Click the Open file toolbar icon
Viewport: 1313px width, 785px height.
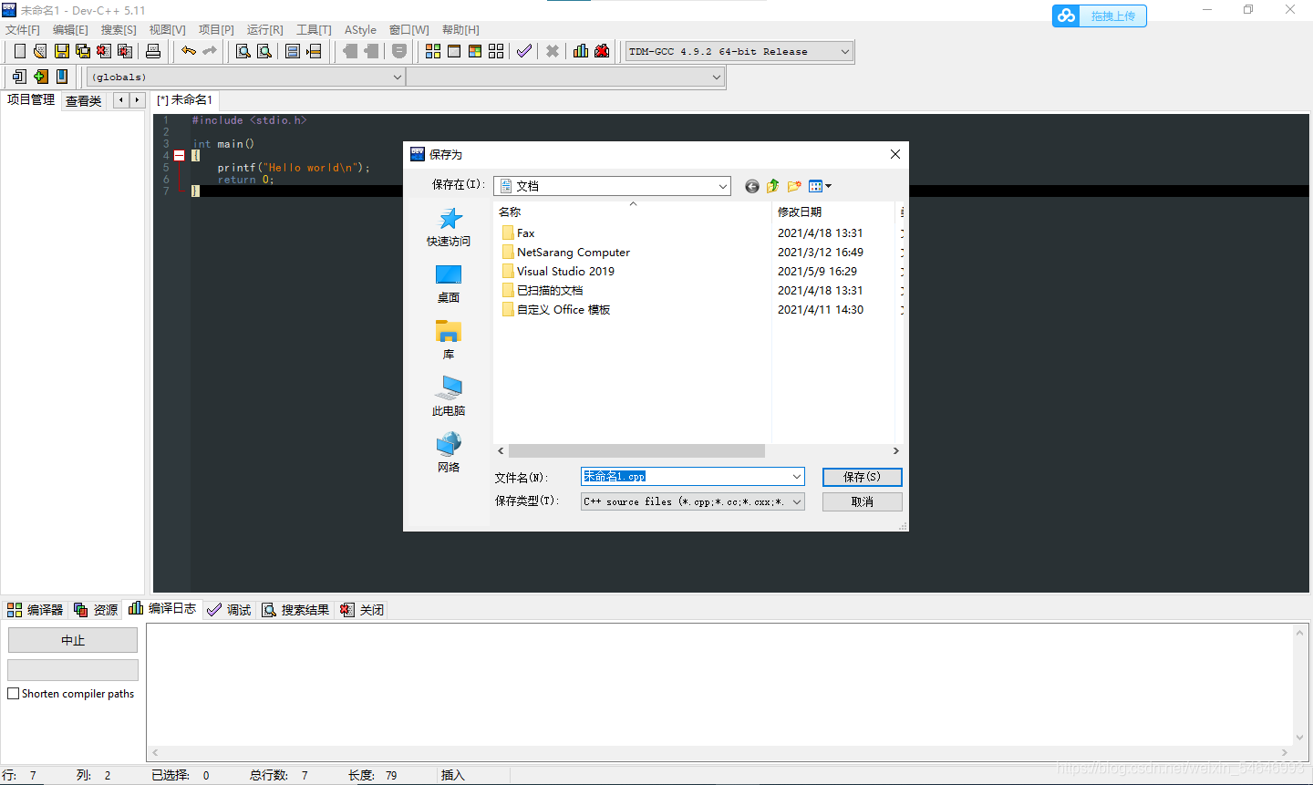point(40,51)
